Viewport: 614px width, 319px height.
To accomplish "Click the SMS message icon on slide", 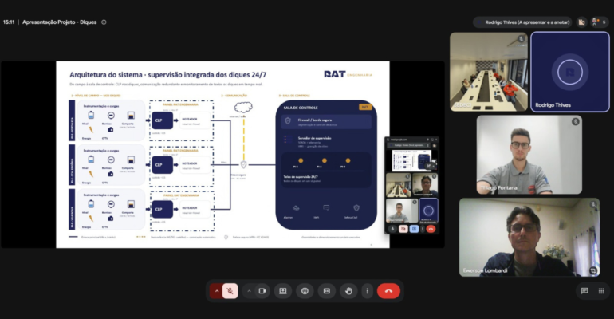I will (326, 208).
